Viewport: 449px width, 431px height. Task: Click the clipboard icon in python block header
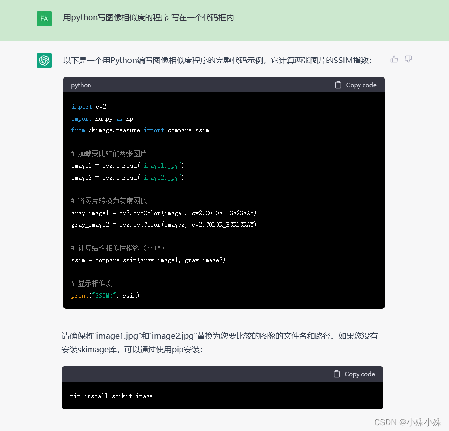(x=338, y=85)
